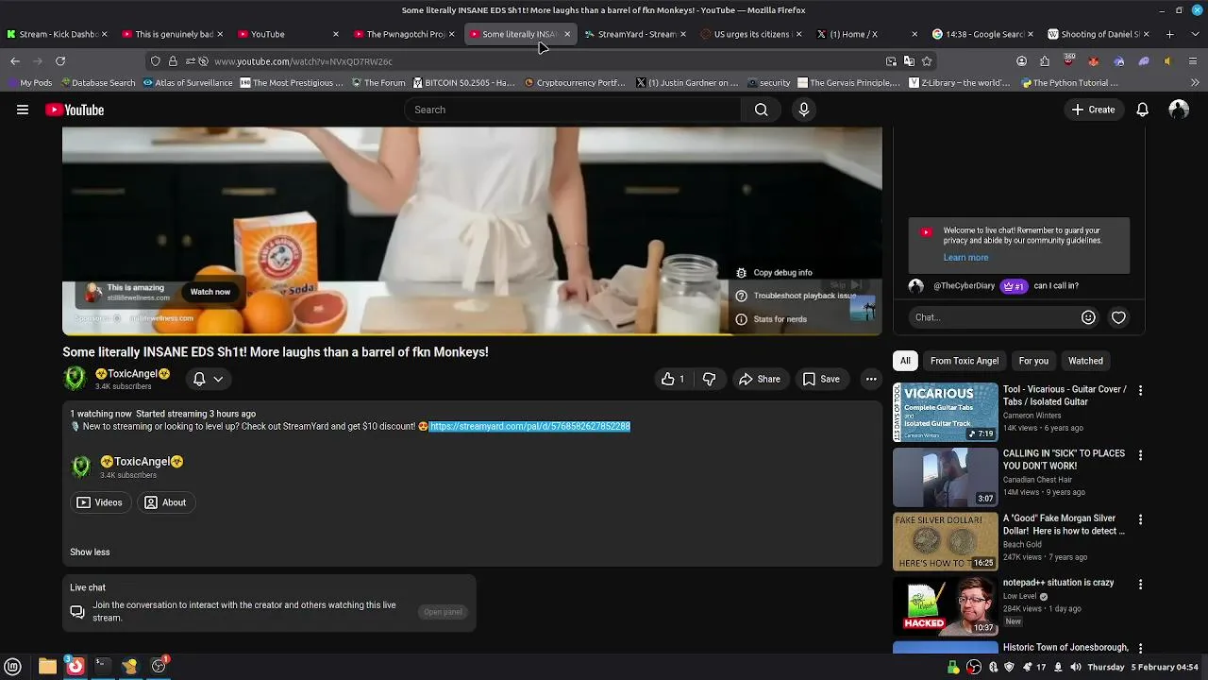Open the channel Videos button
The height and width of the screenshot is (680, 1208).
tap(100, 502)
